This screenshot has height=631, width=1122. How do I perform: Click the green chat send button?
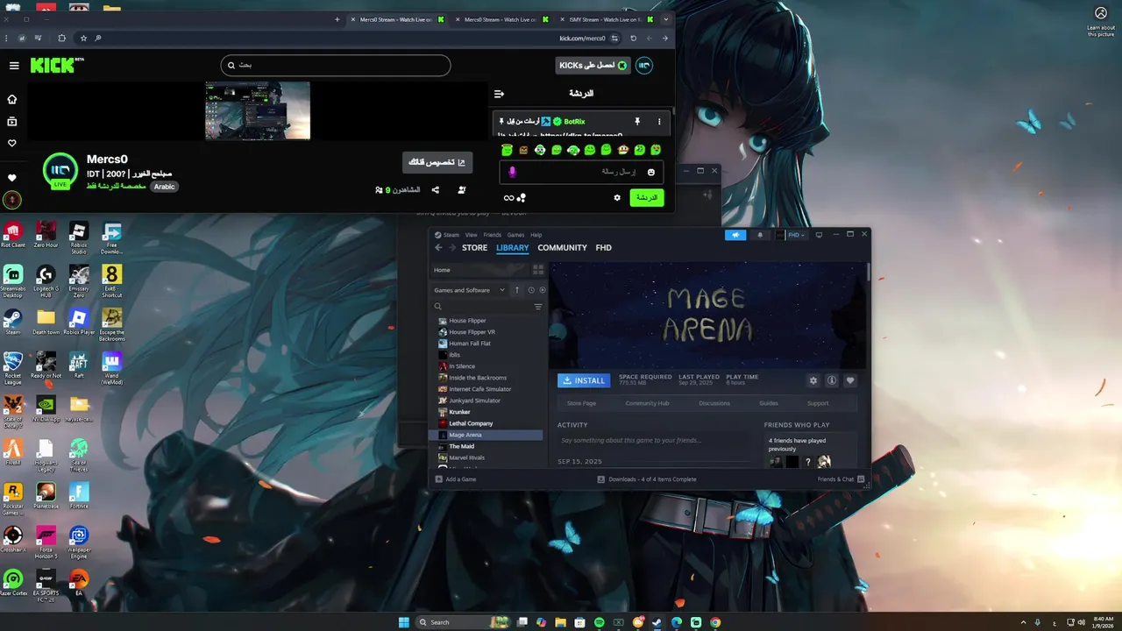click(x=647, y=198)
